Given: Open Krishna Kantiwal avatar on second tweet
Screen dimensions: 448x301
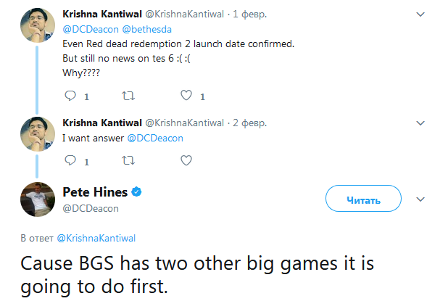Looking at the screenshot, I should [38, 134].
